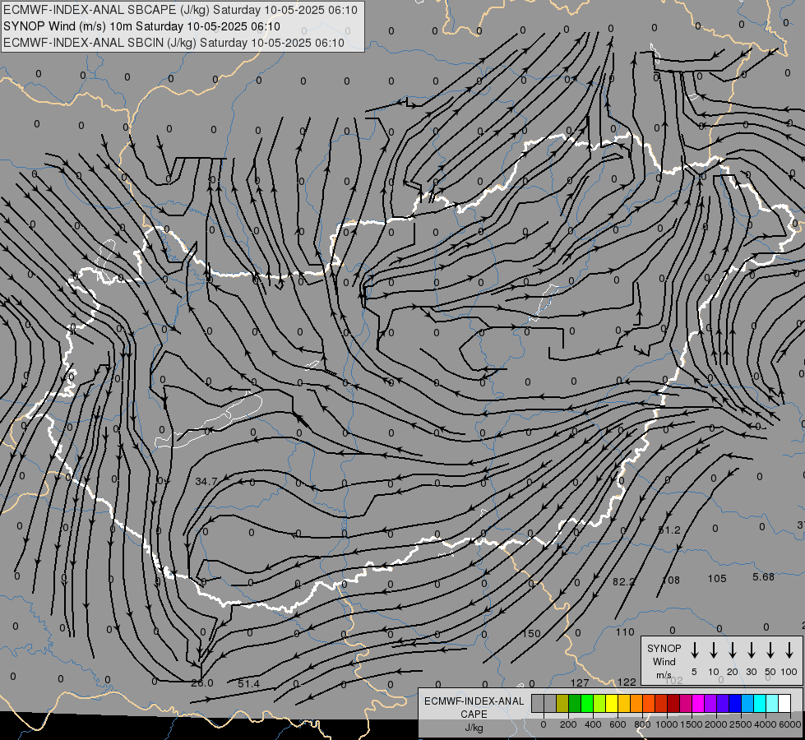
Task: Click the 127 CAPE value on the map
Action: 580,682
